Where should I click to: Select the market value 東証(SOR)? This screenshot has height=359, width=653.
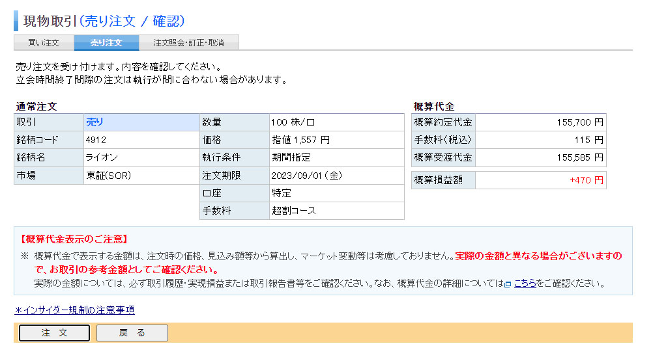coord(108,176)
